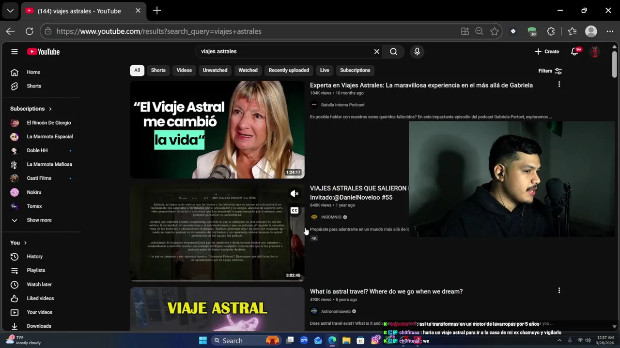Open the INSOMNIO channel link

(331, 217)
